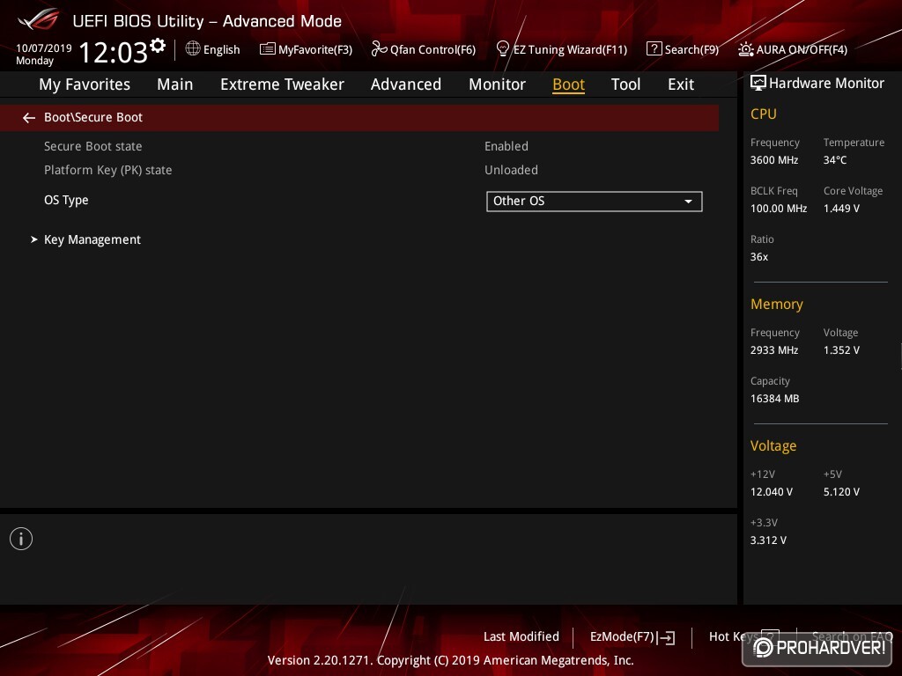Click the Unloaded PK state value
Screen dimensions: 902x676
point(512,170)
